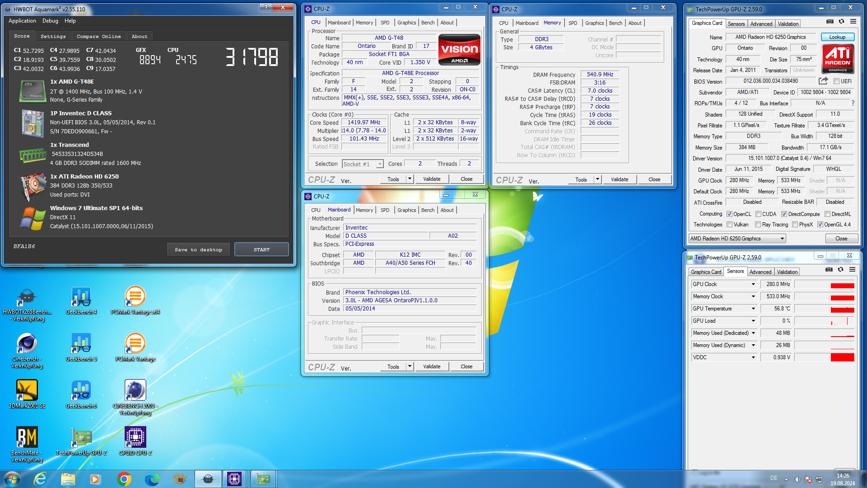
Task: Open the Cinebench shortcut on the desktop
Action: (x=27, y=351)
